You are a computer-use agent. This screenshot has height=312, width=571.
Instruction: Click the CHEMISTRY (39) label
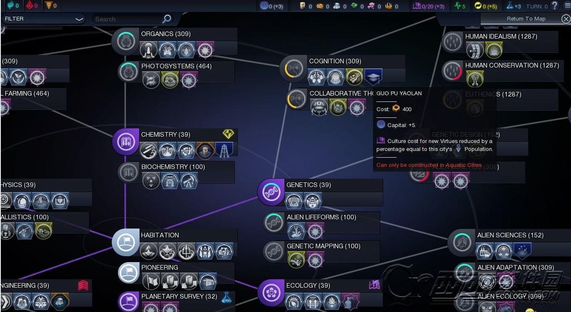point(166,135)
